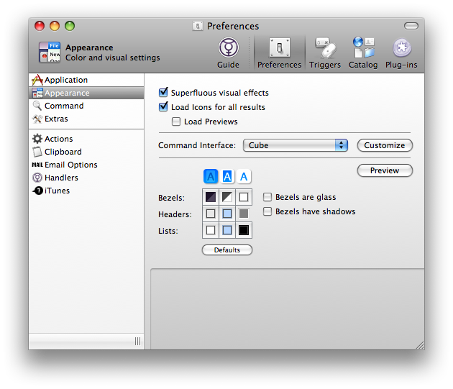The height and width of the screenshot is (389, 453).
Task: Click the Appearance icon in sidebar
Action: click(37, 93)
